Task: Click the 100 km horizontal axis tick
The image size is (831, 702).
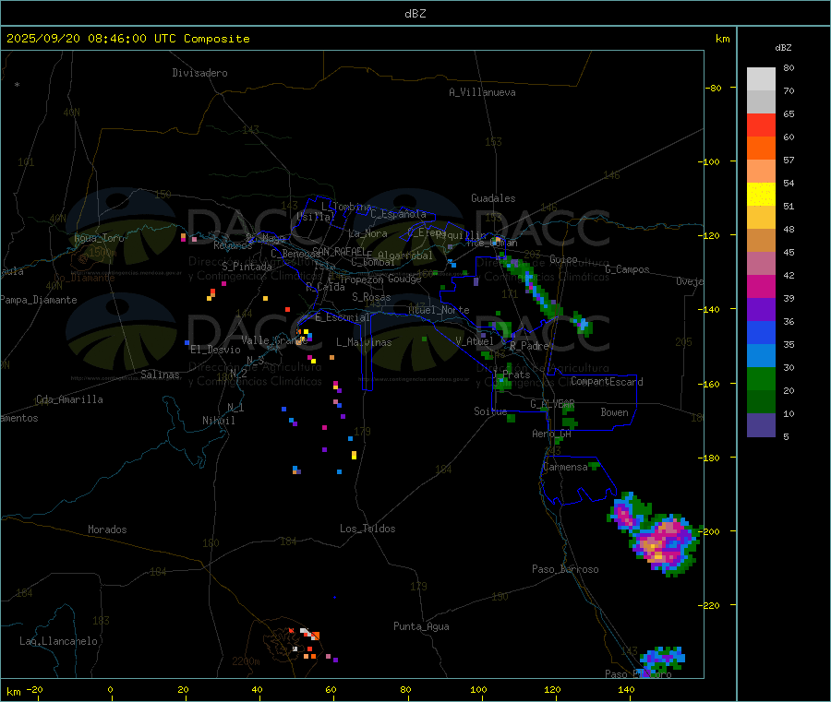Action: tap(478, 690)
